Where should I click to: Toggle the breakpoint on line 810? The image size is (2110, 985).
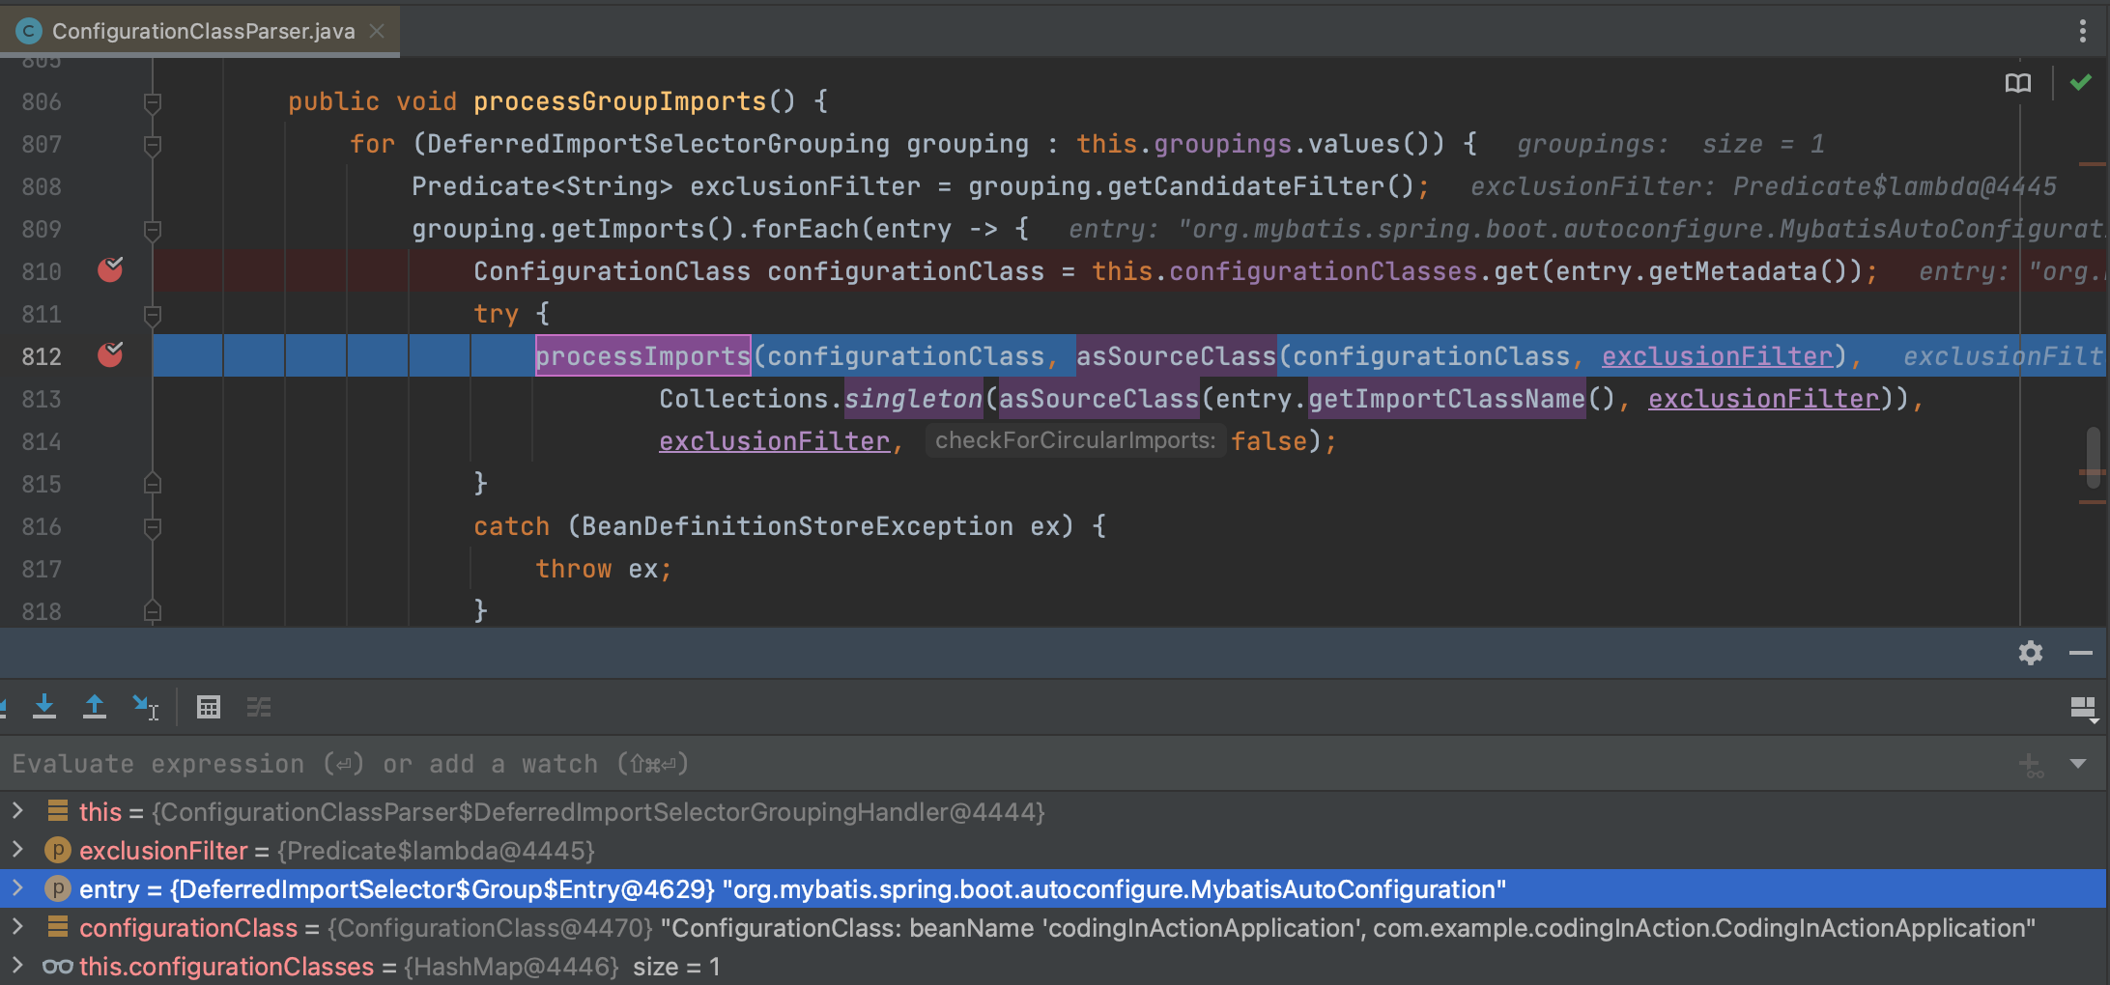coord(111,270)
